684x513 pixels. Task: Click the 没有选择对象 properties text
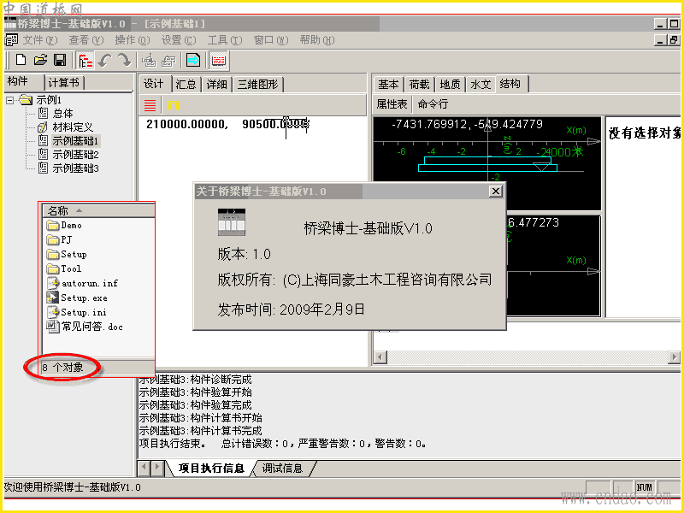645,133
